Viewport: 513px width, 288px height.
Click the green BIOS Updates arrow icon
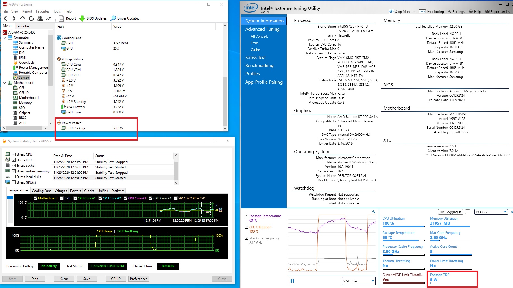coord(82,18)
